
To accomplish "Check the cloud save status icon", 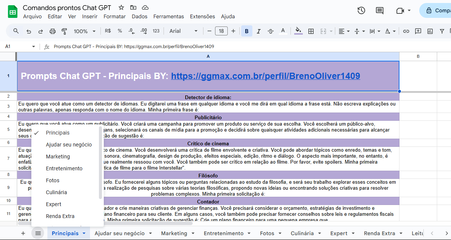I will point(145,7).
